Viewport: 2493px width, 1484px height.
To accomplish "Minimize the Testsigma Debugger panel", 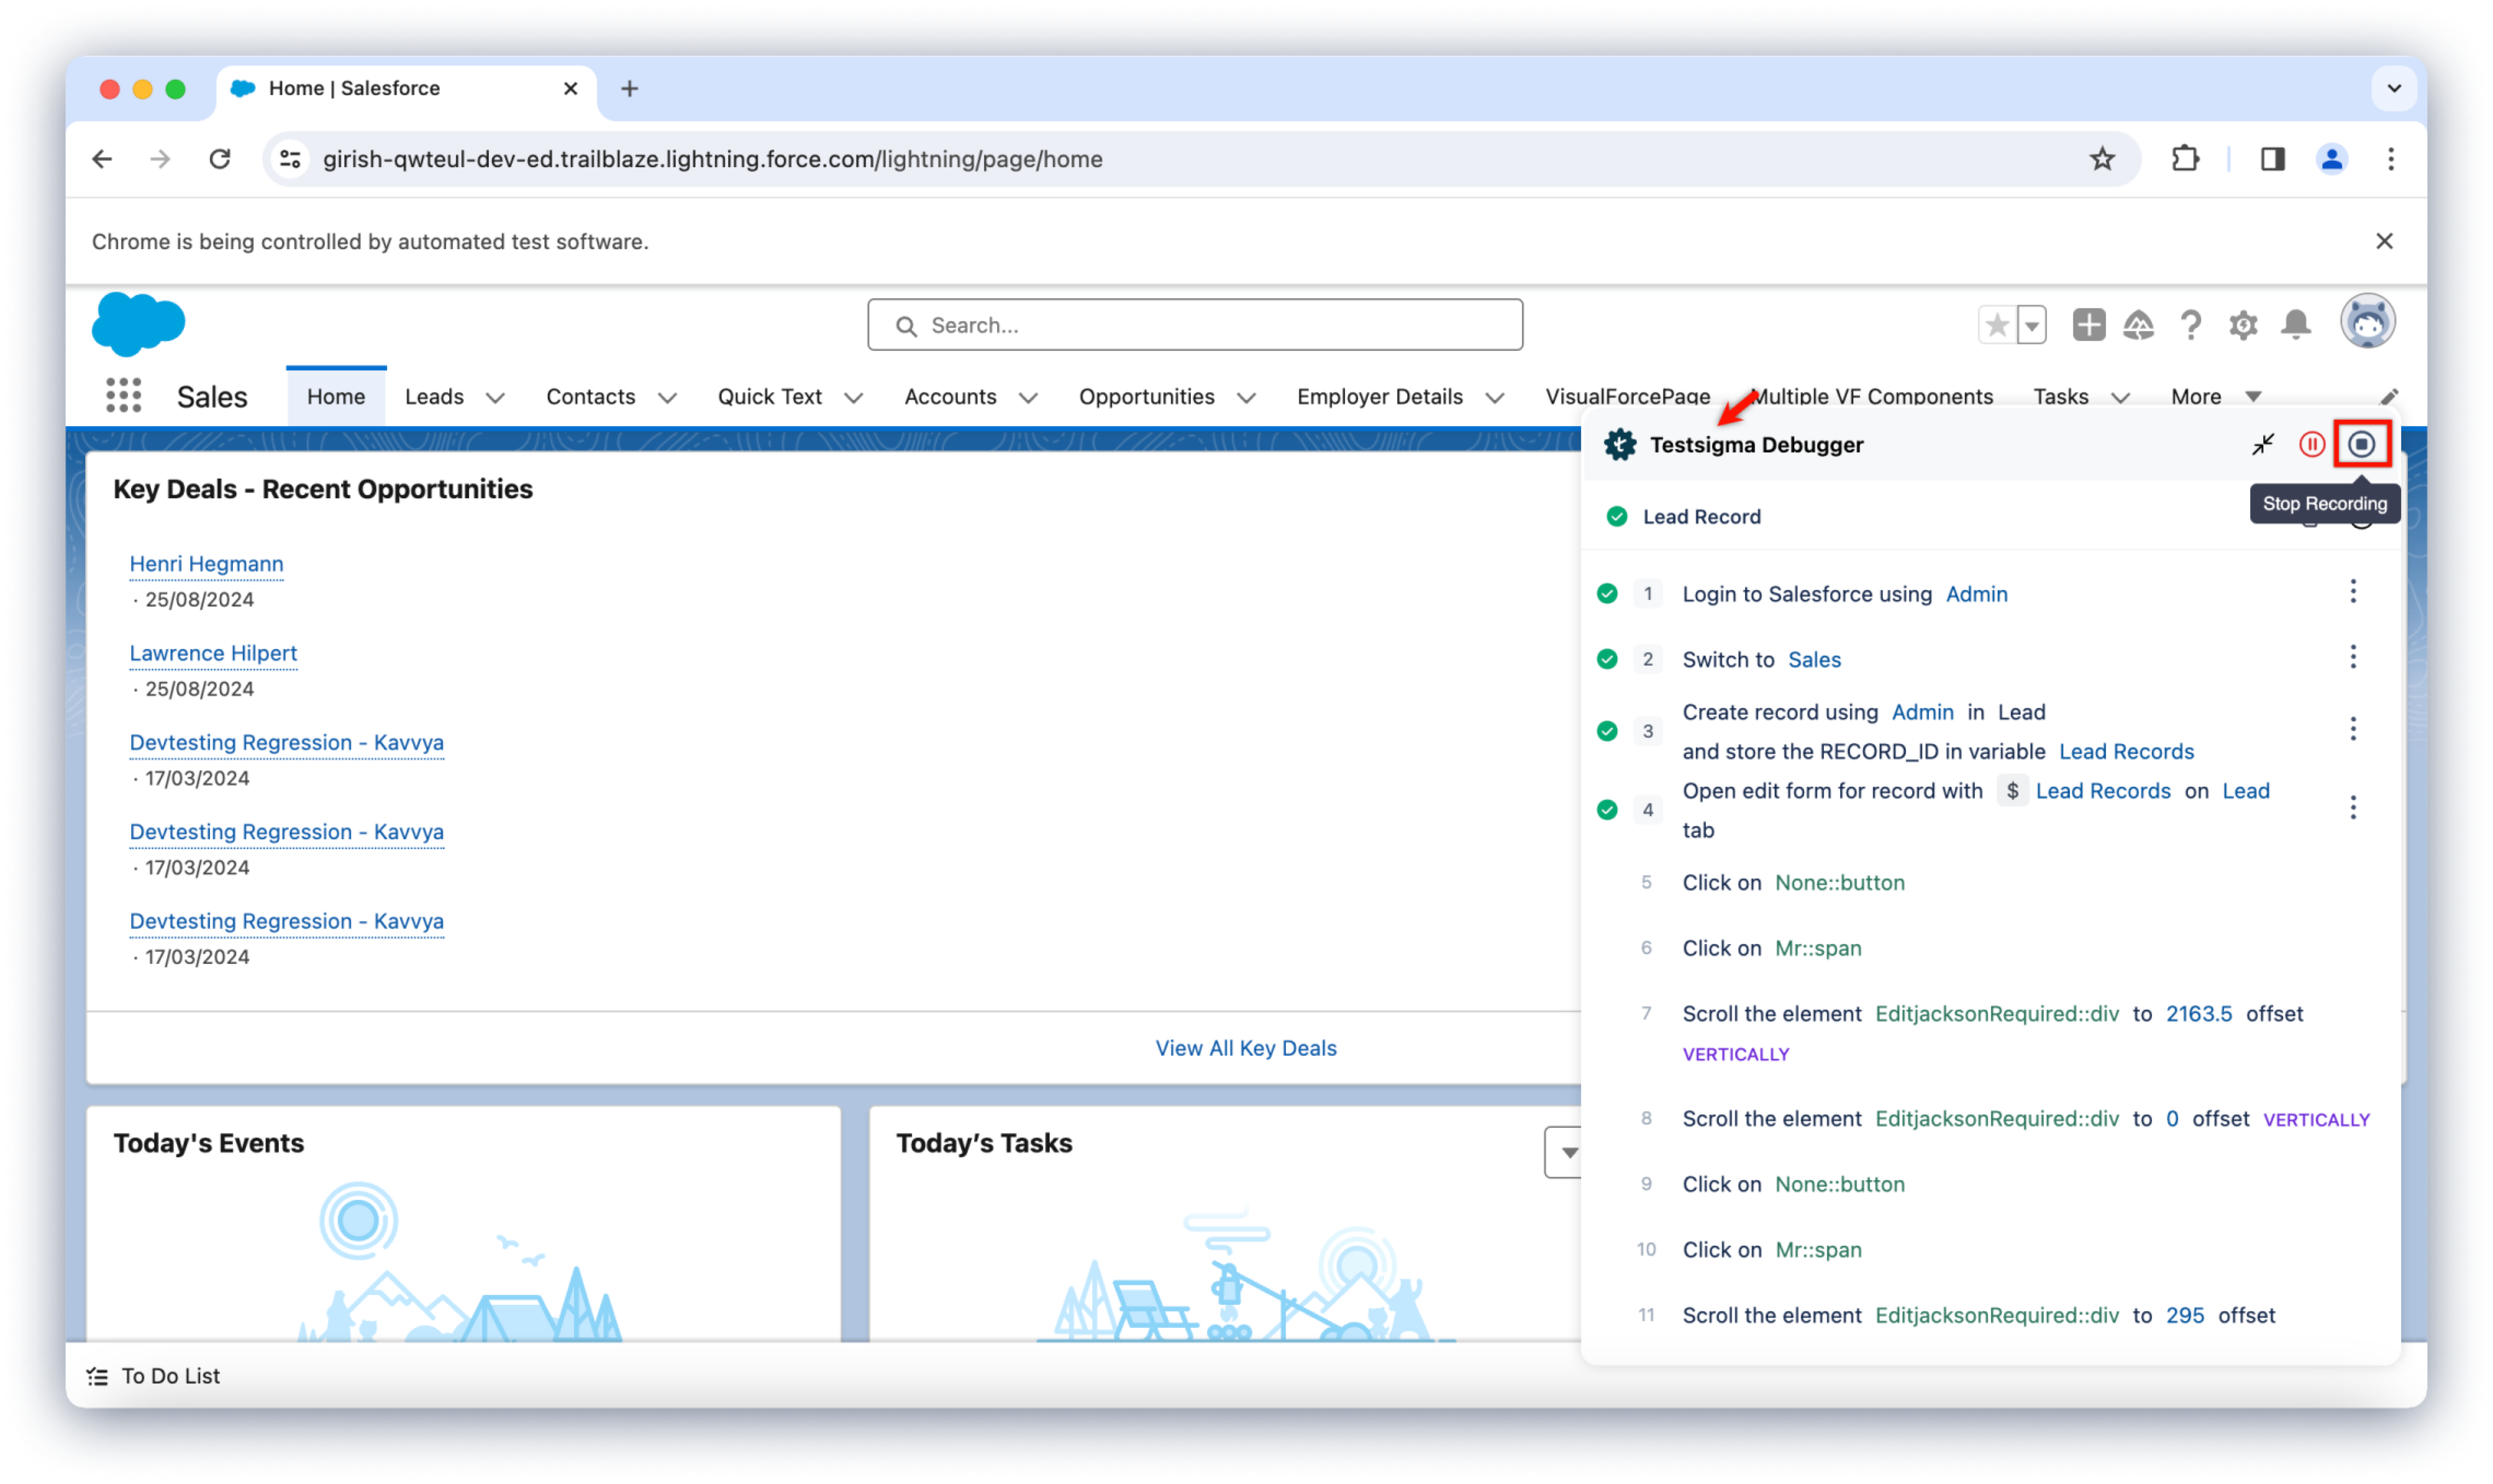I will coord(2262,444).
